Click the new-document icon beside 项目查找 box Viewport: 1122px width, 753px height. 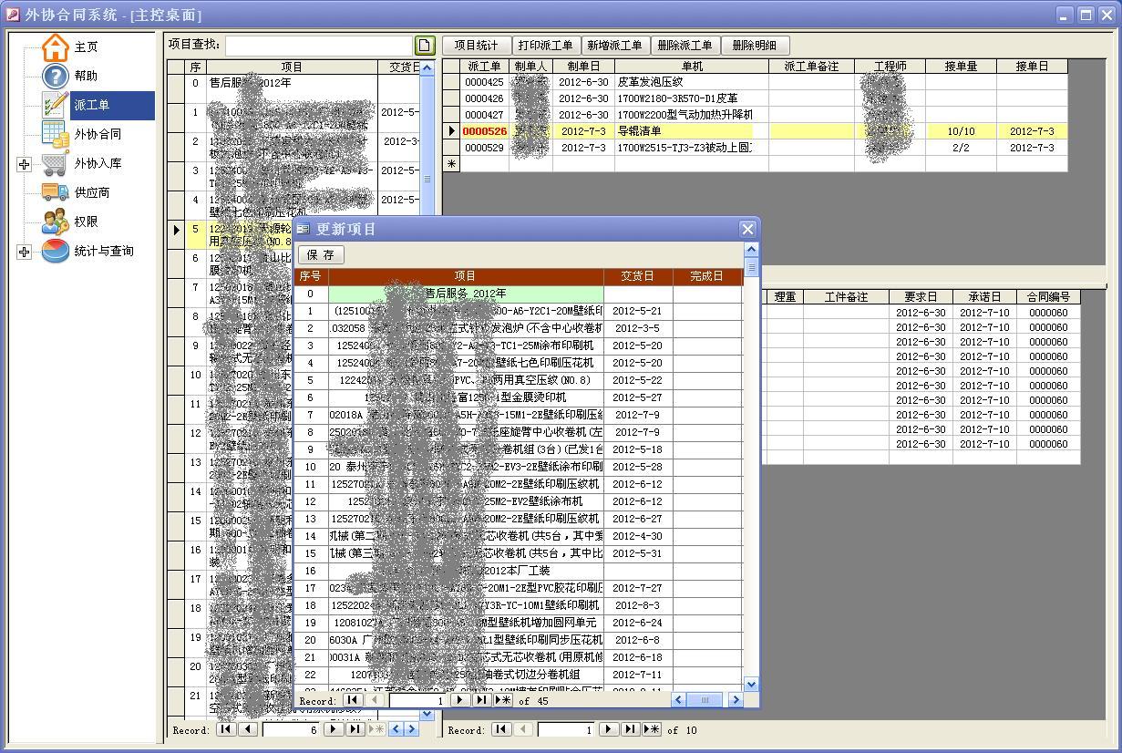click(x=425, y=46)
